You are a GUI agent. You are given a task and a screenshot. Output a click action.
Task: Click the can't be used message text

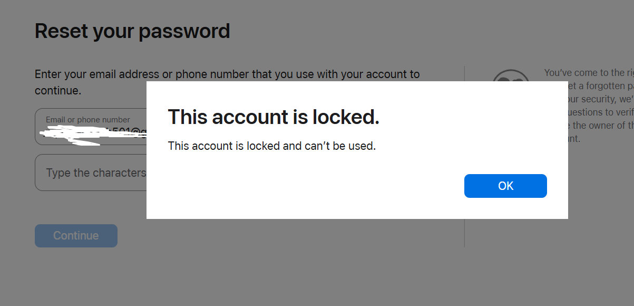click(271, 146)
